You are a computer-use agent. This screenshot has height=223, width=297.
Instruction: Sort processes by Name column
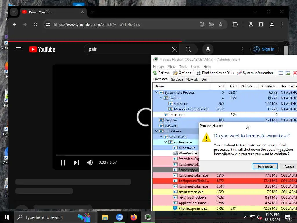click(182, 86)
